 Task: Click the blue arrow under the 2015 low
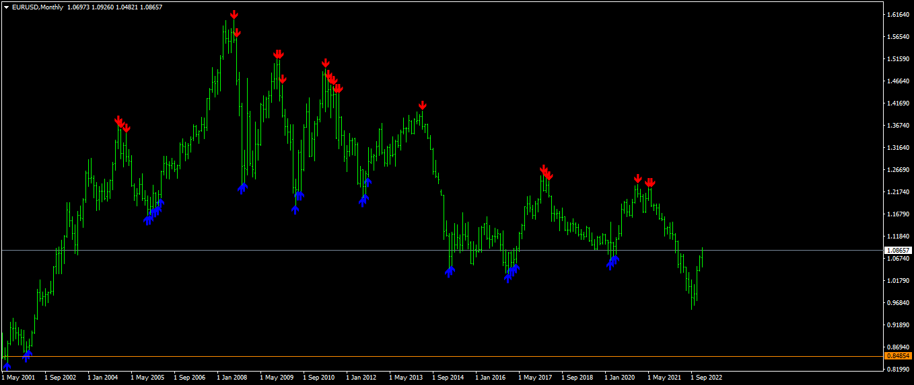coord(450,271)
